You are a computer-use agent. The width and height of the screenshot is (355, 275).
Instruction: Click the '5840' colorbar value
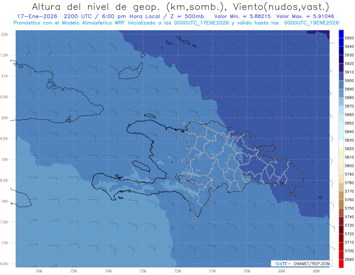(349, 132)
